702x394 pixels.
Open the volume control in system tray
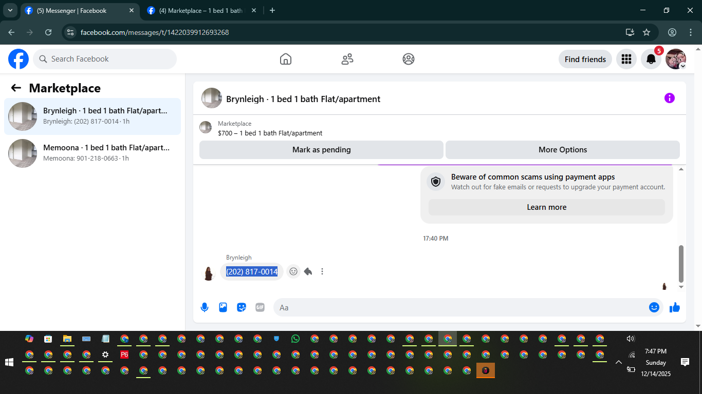coord(631,339)
